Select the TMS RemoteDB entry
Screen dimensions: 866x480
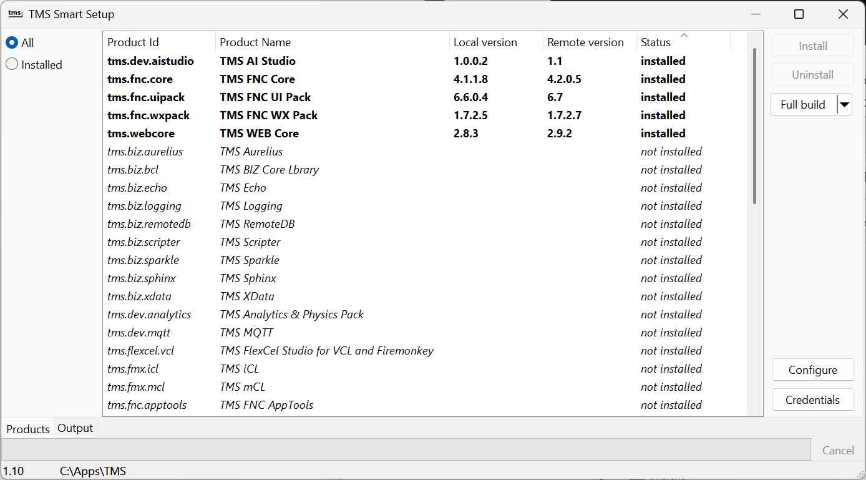click(x=257, y=224)
